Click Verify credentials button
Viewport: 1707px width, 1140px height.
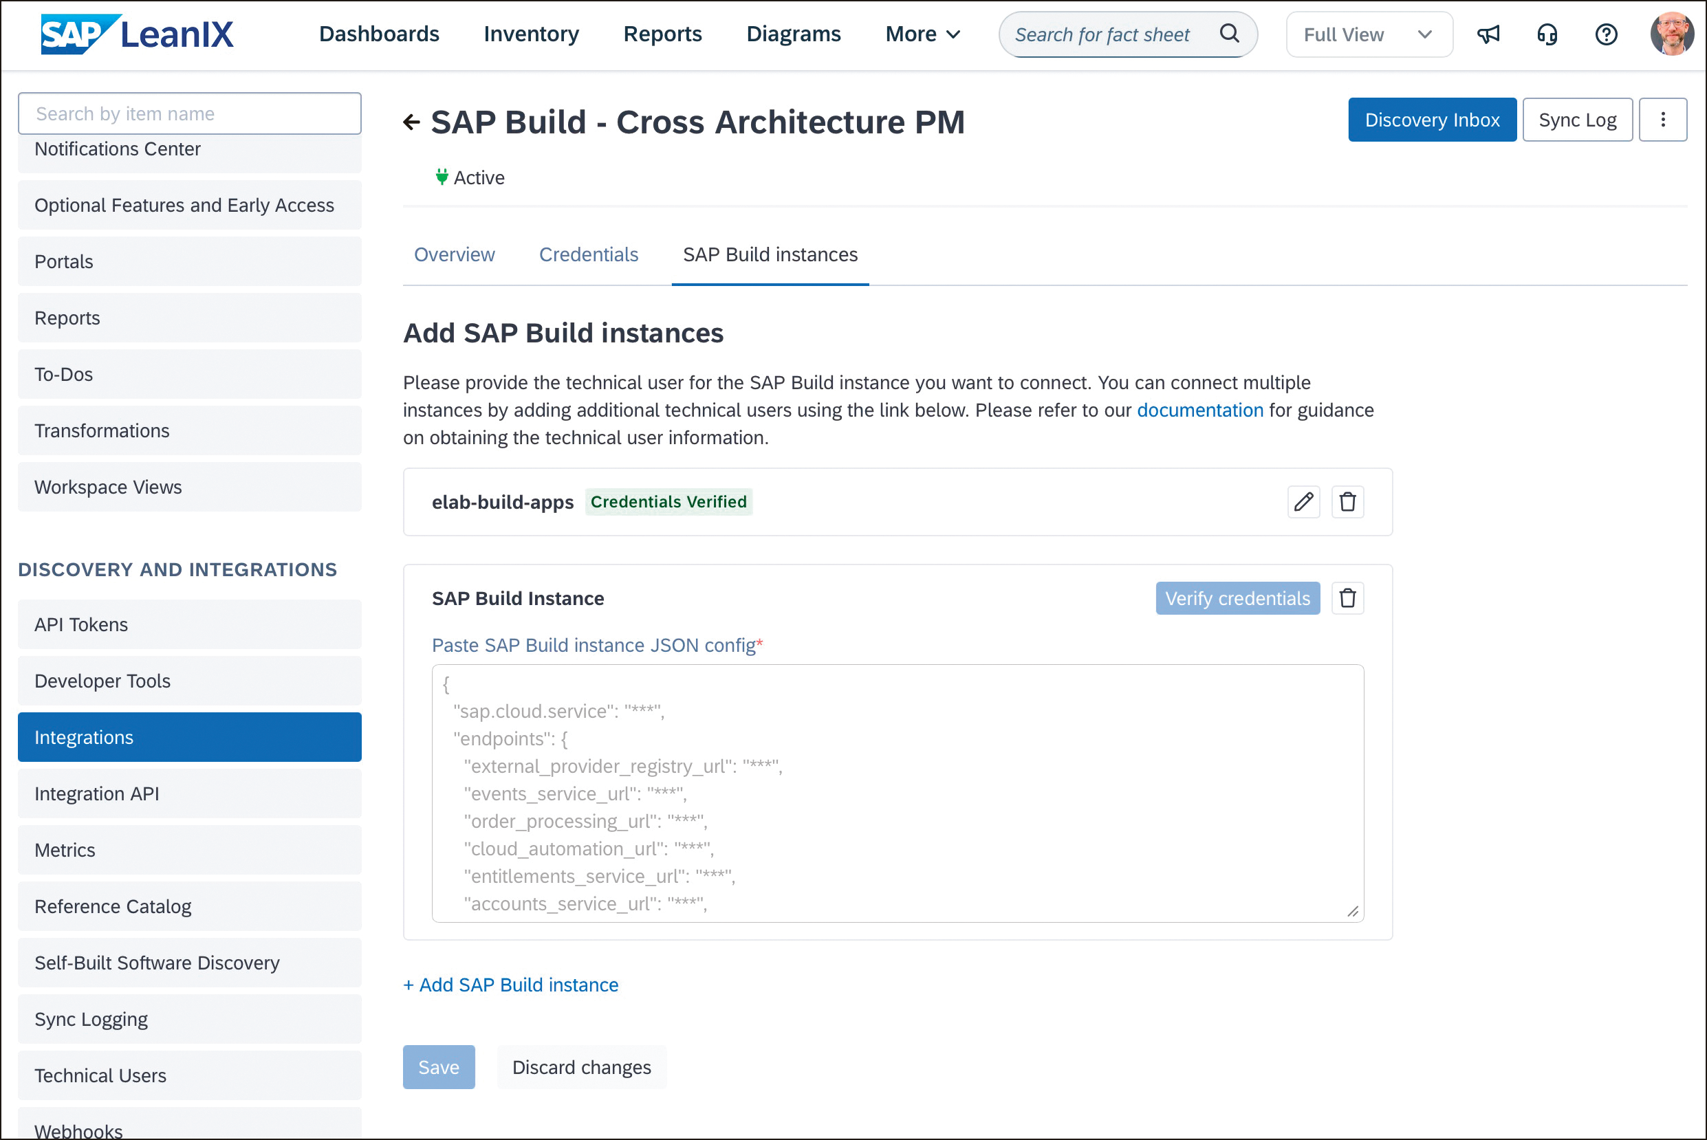click(x=1237, y=598)
